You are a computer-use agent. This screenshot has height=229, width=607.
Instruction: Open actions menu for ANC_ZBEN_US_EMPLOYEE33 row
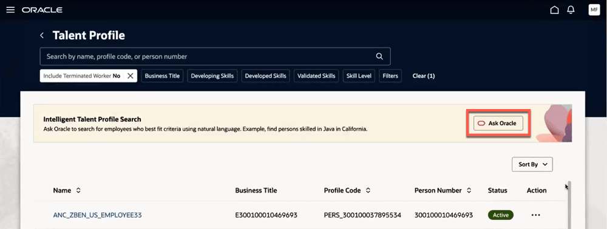(536, 215)
